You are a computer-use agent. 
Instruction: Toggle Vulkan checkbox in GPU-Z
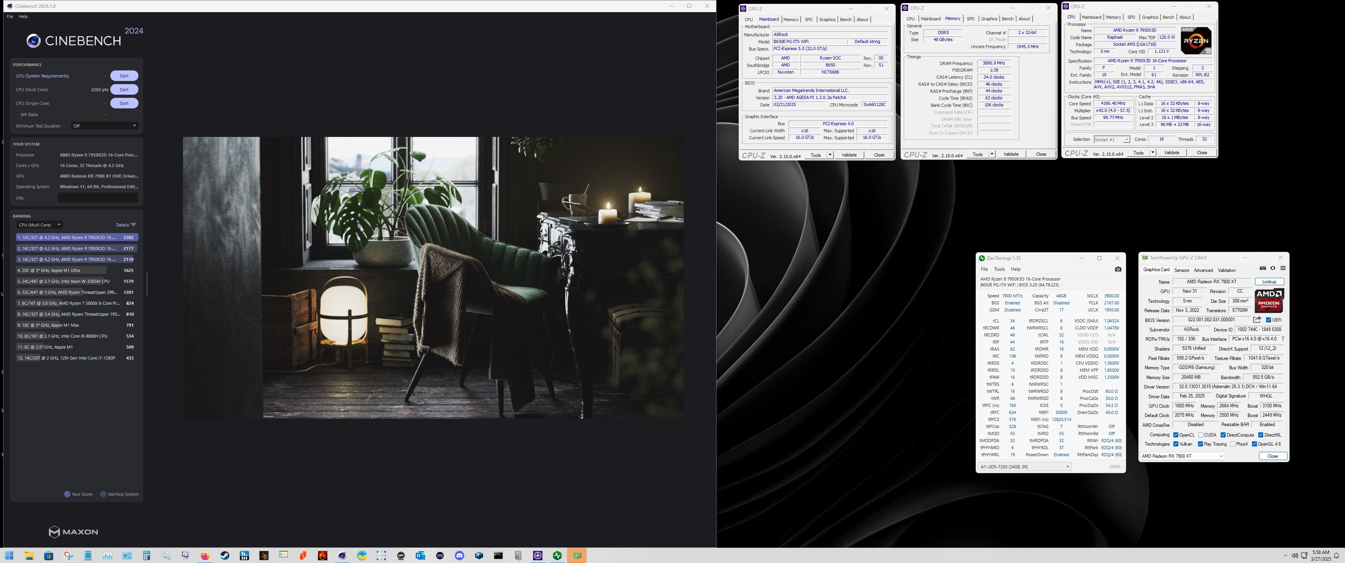(x=1176, y=444)
